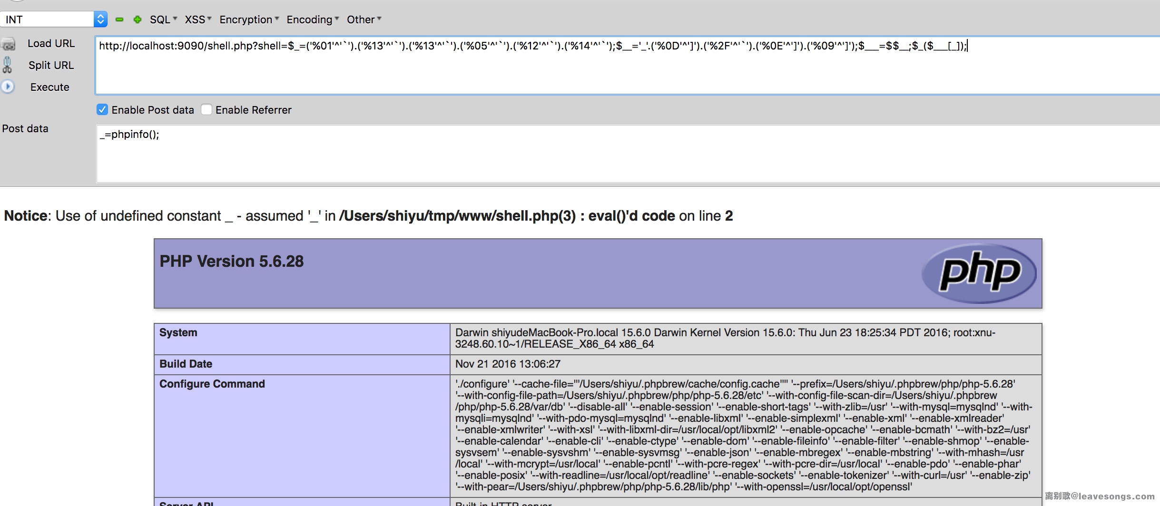The image size is (1160, 506).
Task: Open the Encoding menu
Action: coord(313,19)
